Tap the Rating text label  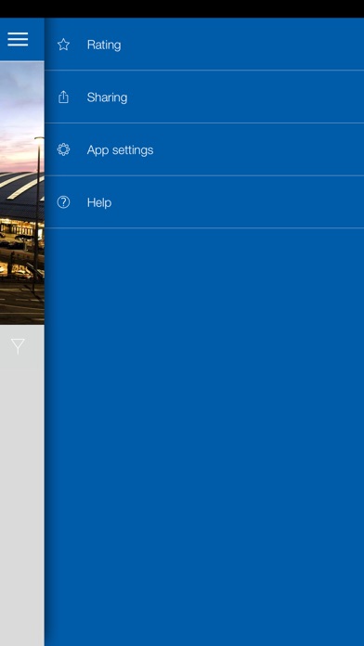coord(104,45)
